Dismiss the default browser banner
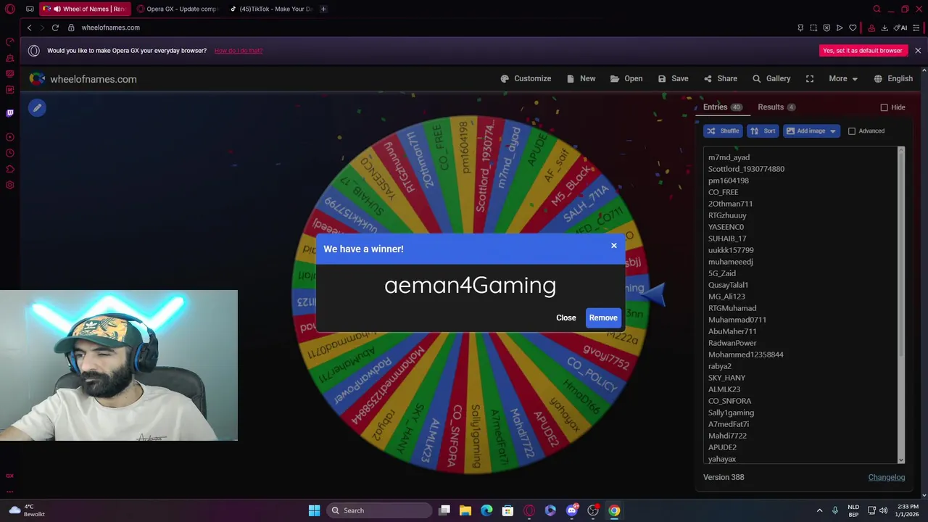Viewport: 928px width, 522px height. (918, 51)
